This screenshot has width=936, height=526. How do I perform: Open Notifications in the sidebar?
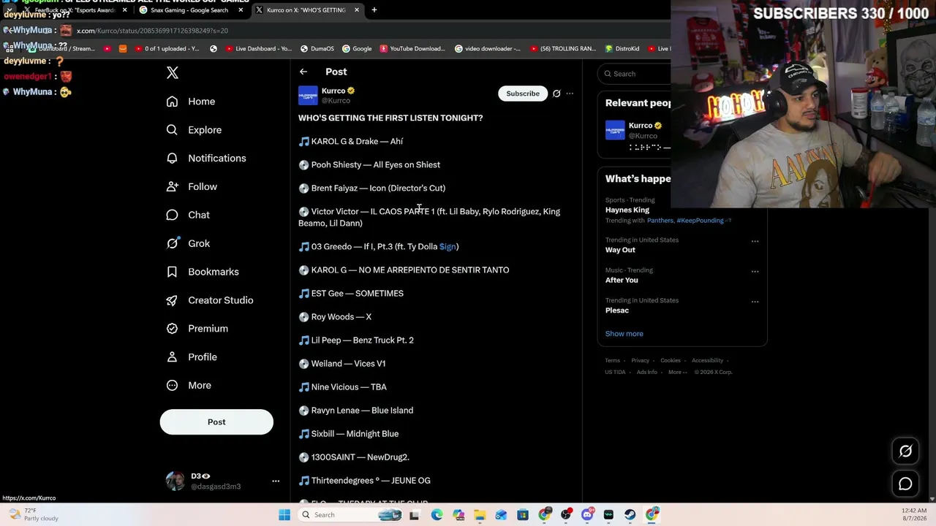tap(206, 159)
